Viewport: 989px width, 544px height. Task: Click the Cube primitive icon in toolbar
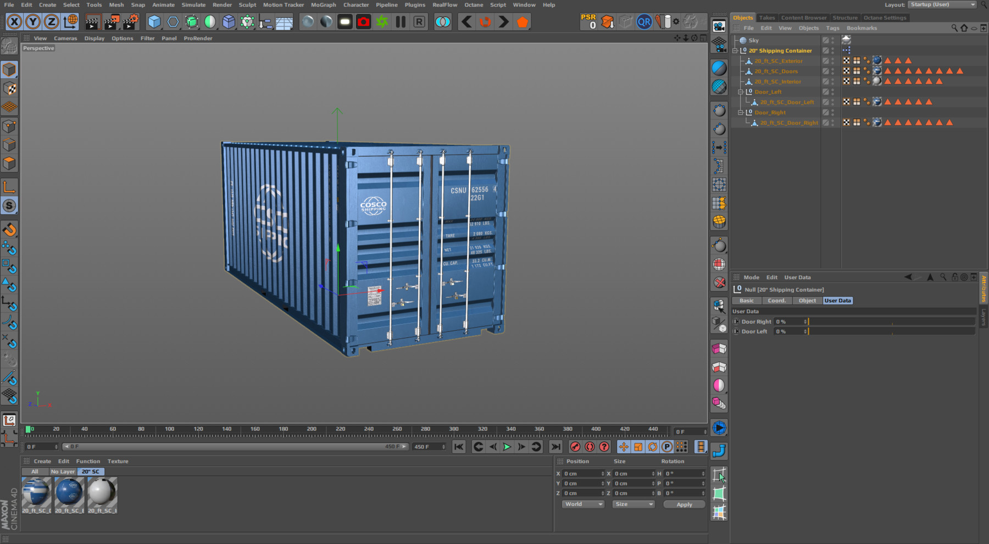coord(154,22)
